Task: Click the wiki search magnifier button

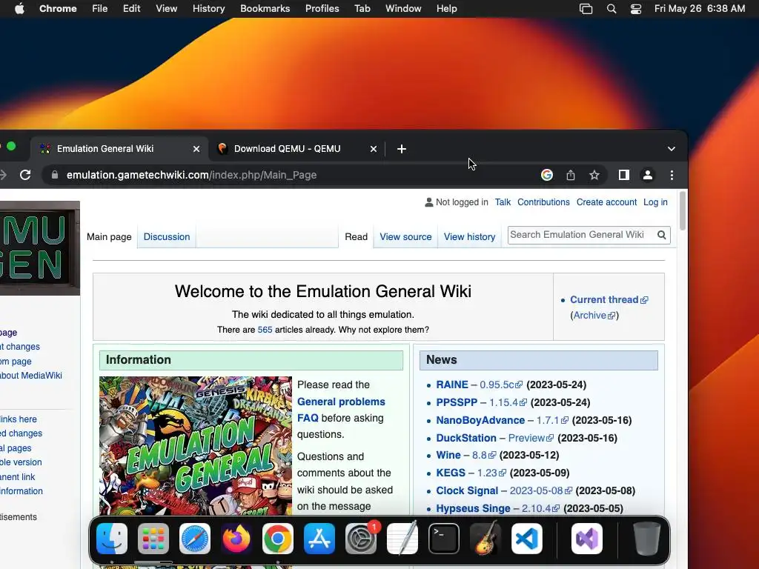Action: point(662,235)
